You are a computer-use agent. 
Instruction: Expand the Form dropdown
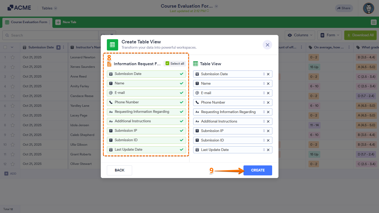click(x=330, y=35)
